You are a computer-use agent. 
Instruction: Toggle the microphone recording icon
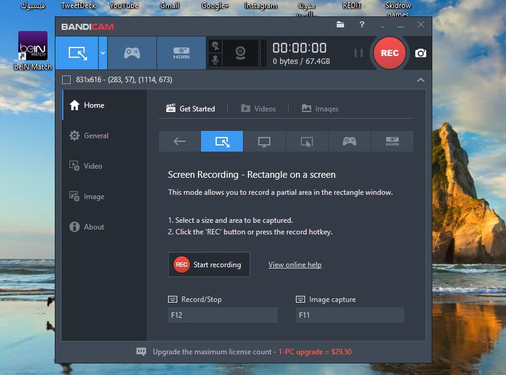coord(216,60)
